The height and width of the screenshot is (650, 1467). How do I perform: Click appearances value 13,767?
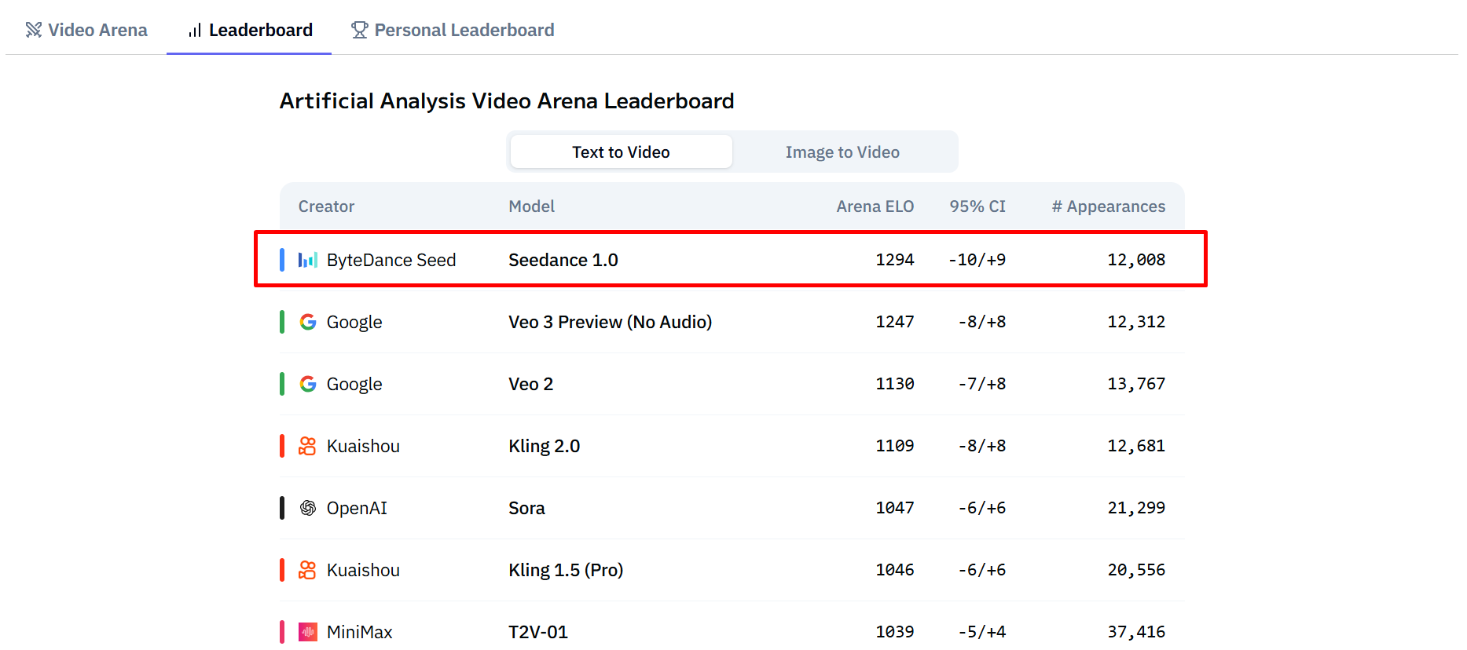point(1136,384)
